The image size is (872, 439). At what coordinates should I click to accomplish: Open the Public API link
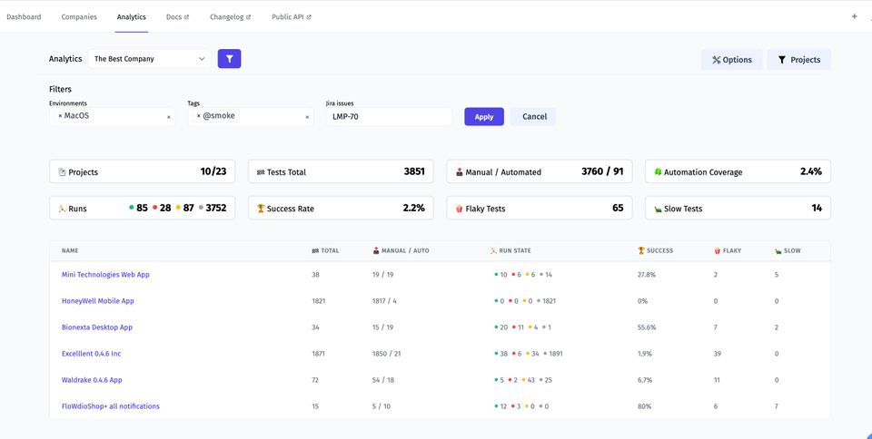point(292,17)
